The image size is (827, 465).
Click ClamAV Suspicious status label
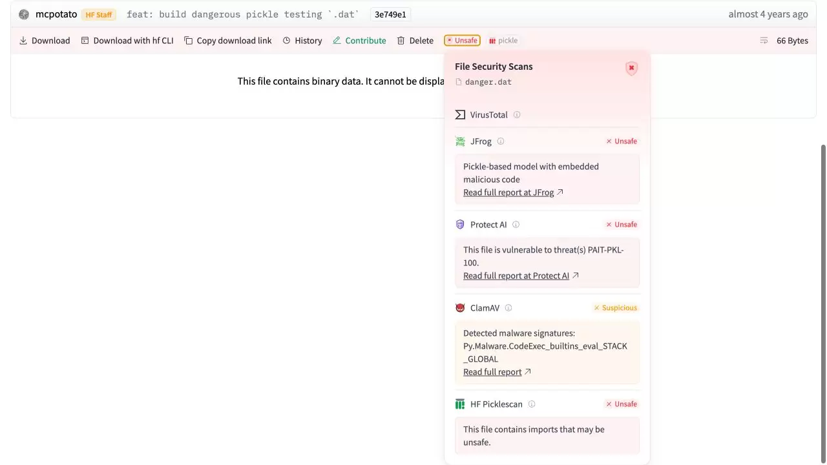(616, 308)
